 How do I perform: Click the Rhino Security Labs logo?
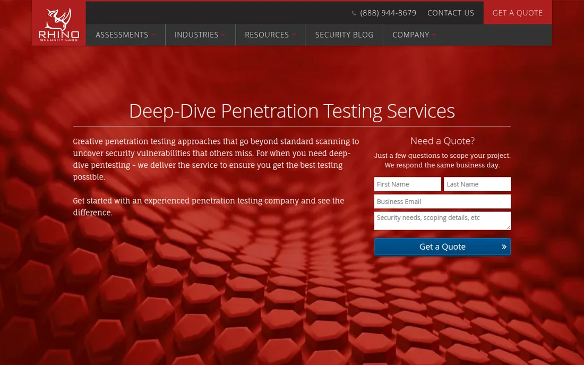pyautogui.click(x=59, y=23)
